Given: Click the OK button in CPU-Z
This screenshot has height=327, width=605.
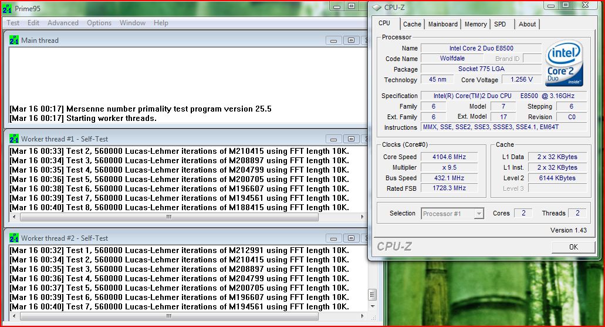Looking at the screenshot, I should (x=573, y=247).
